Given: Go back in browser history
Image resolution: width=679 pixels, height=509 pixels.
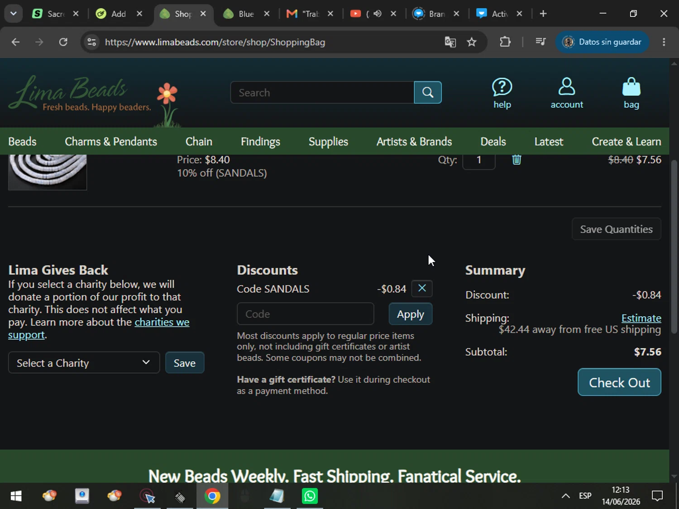Looking at the screenshot, I should [15, 42].
